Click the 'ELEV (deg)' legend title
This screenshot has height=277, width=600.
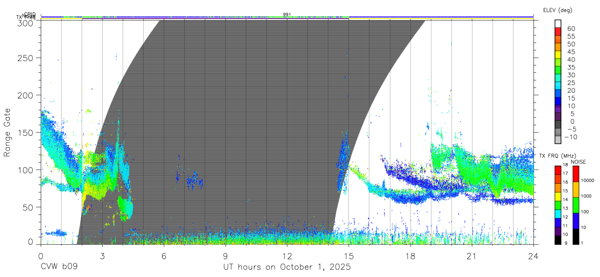point(557,10)
